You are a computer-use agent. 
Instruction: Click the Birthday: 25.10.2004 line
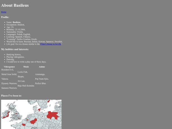[16, 30]
